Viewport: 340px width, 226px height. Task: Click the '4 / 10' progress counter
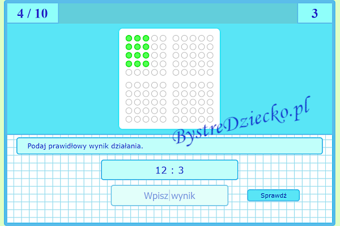(33, 14)
